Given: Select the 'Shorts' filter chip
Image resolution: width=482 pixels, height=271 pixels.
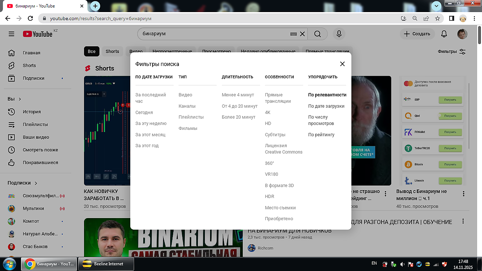Looking at the screenshot, I should [112, 52].
